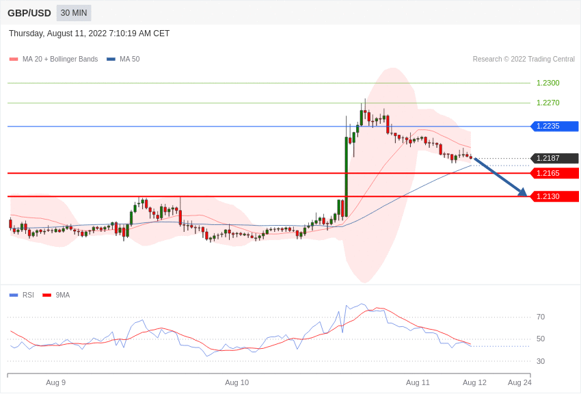Click the MA 50 legend swatch
This screenshot has width=581, height=394.
(x=111, y=59)
